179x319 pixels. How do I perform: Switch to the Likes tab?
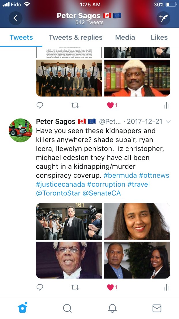click(159, 38)
